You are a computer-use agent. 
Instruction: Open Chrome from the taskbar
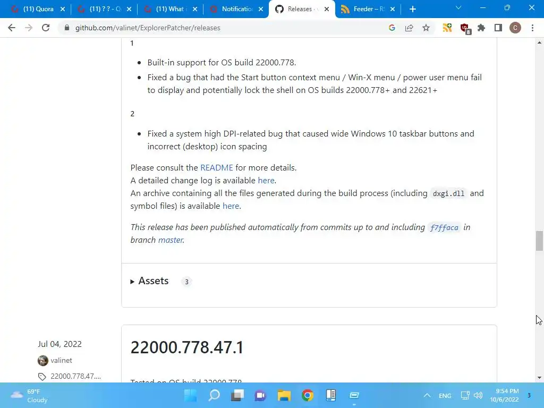[308, 395]
